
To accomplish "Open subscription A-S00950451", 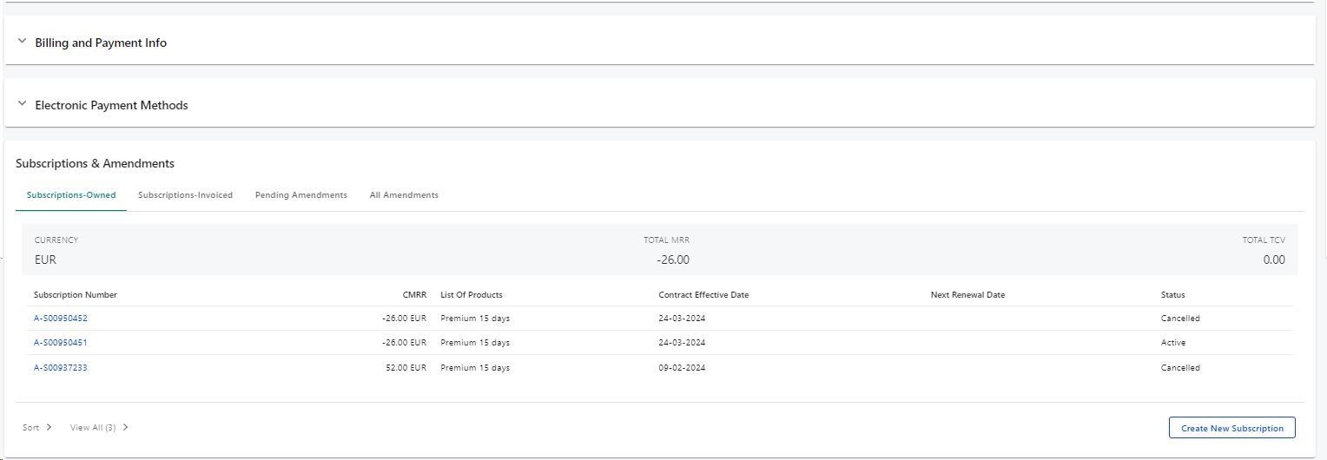I will pos(61,343).
